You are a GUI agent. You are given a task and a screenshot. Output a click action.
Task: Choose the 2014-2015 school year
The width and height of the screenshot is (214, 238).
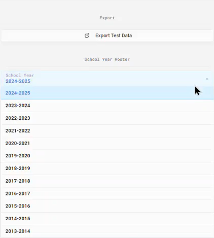(x=108, y=219)
